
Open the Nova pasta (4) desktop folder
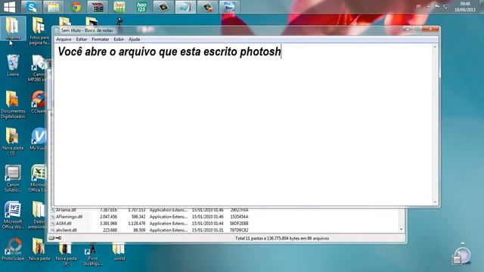(66, 255)
